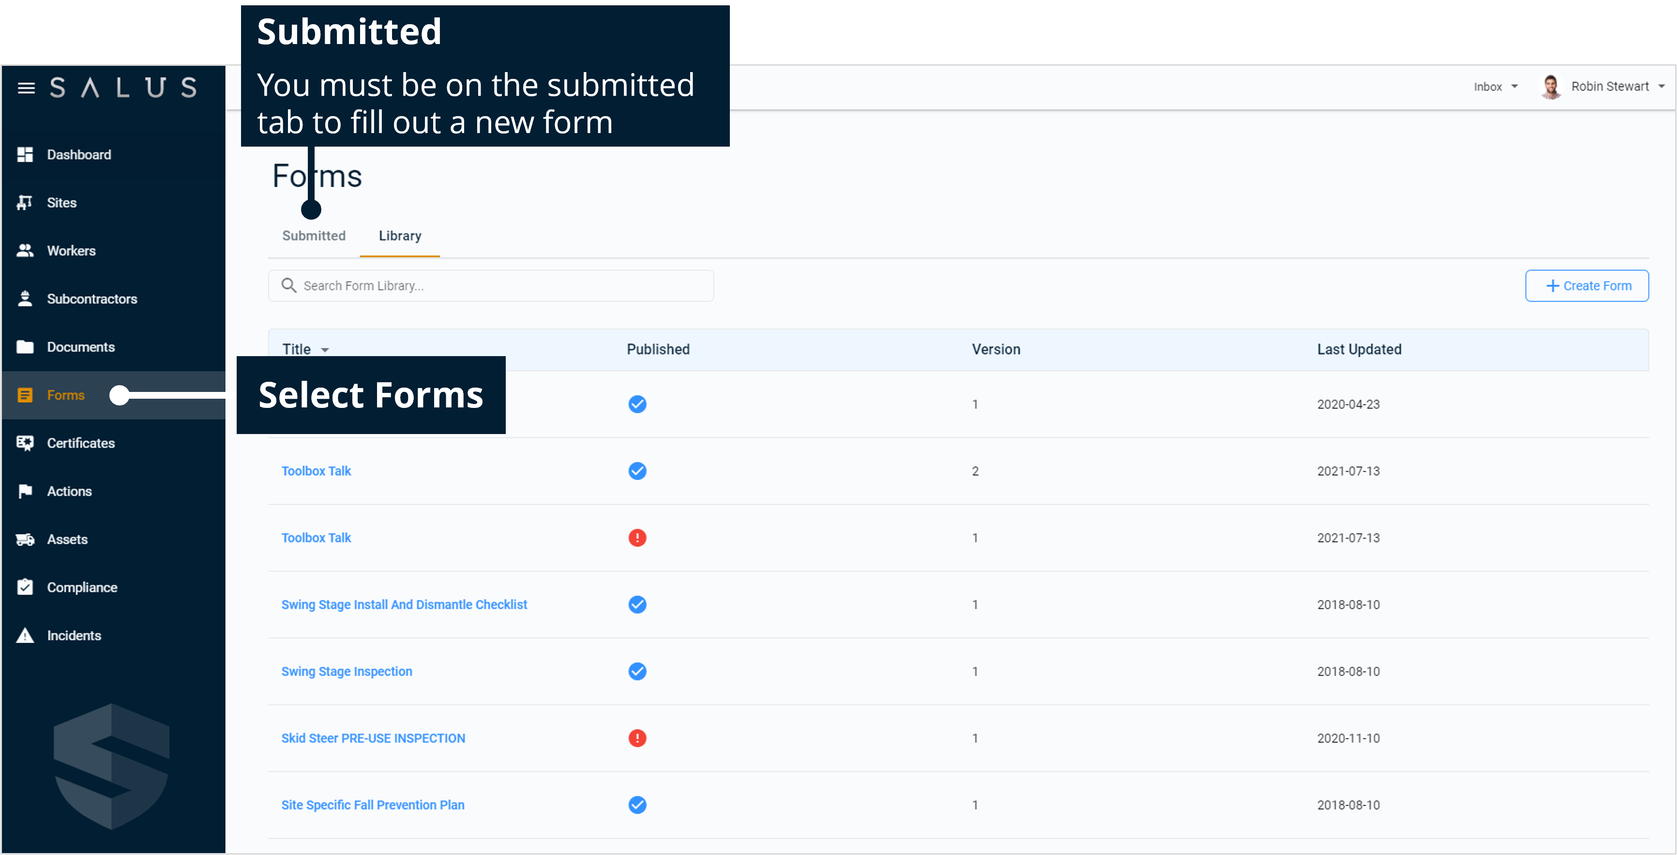Click the published check toggle for Toolbox Talk
Screen dimensions: 1677x855
637,470
